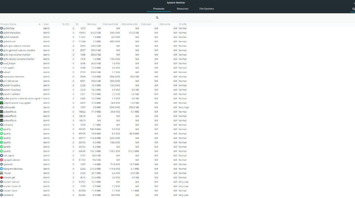This screenshot has width=355, height=198.
Task: Sort by Disk write column header
Action: 168,24
